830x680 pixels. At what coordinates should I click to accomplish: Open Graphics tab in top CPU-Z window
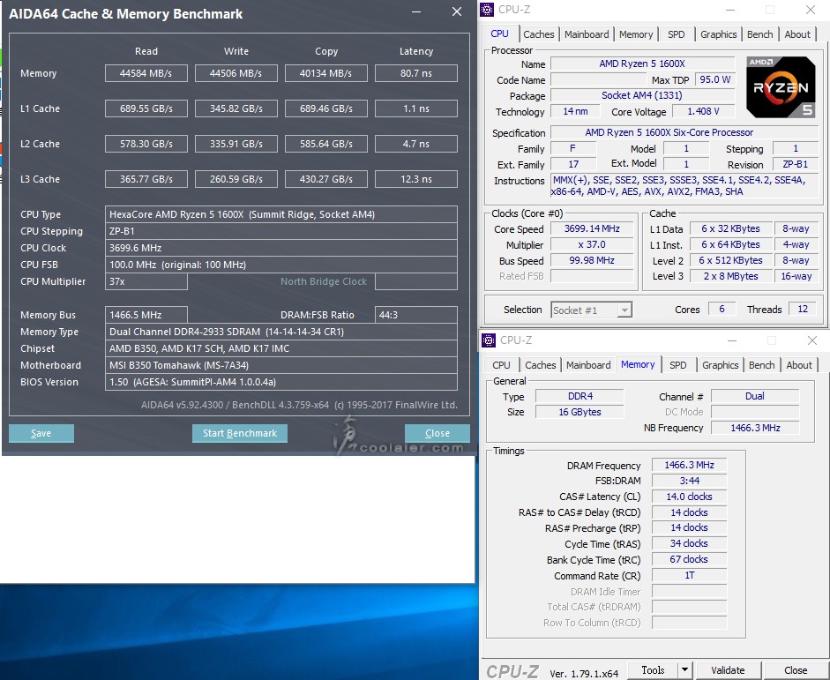[x=718, y=34]
